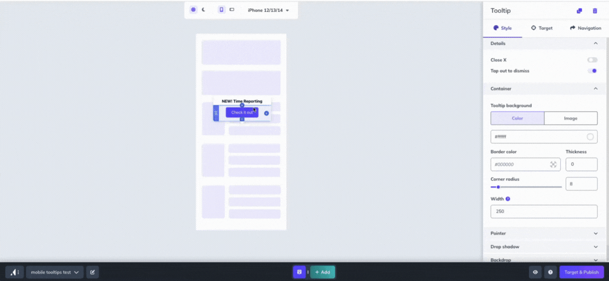This screenshot has height=281, width=609.
Task: Click the Add step button
Action: (322, 272)
